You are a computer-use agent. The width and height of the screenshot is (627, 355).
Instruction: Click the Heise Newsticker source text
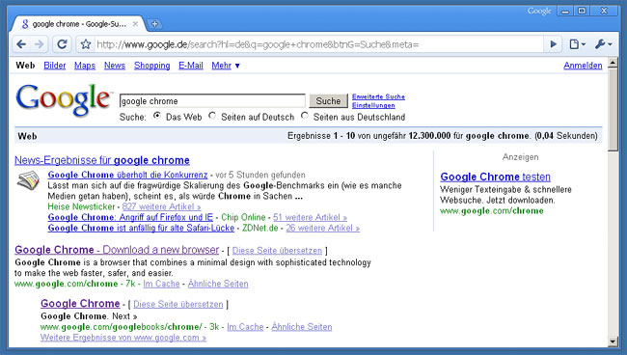(x=81, y=206)
